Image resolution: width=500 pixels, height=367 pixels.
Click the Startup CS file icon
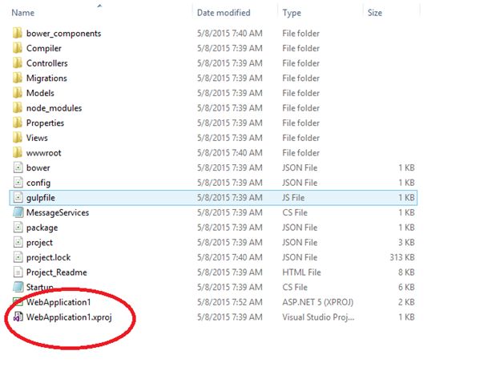(x=18, y=287)
